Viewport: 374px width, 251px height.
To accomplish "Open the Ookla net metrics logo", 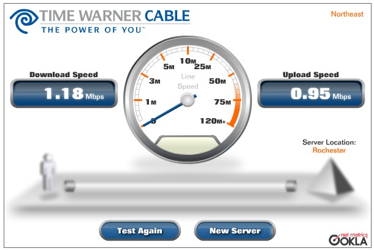I will click(348, 239).
